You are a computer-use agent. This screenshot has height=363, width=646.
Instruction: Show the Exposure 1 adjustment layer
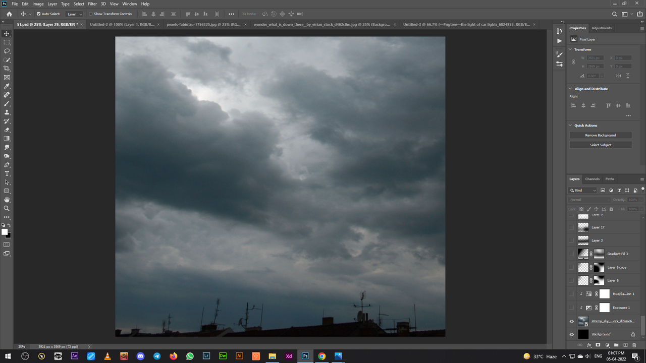coord(572,308)
